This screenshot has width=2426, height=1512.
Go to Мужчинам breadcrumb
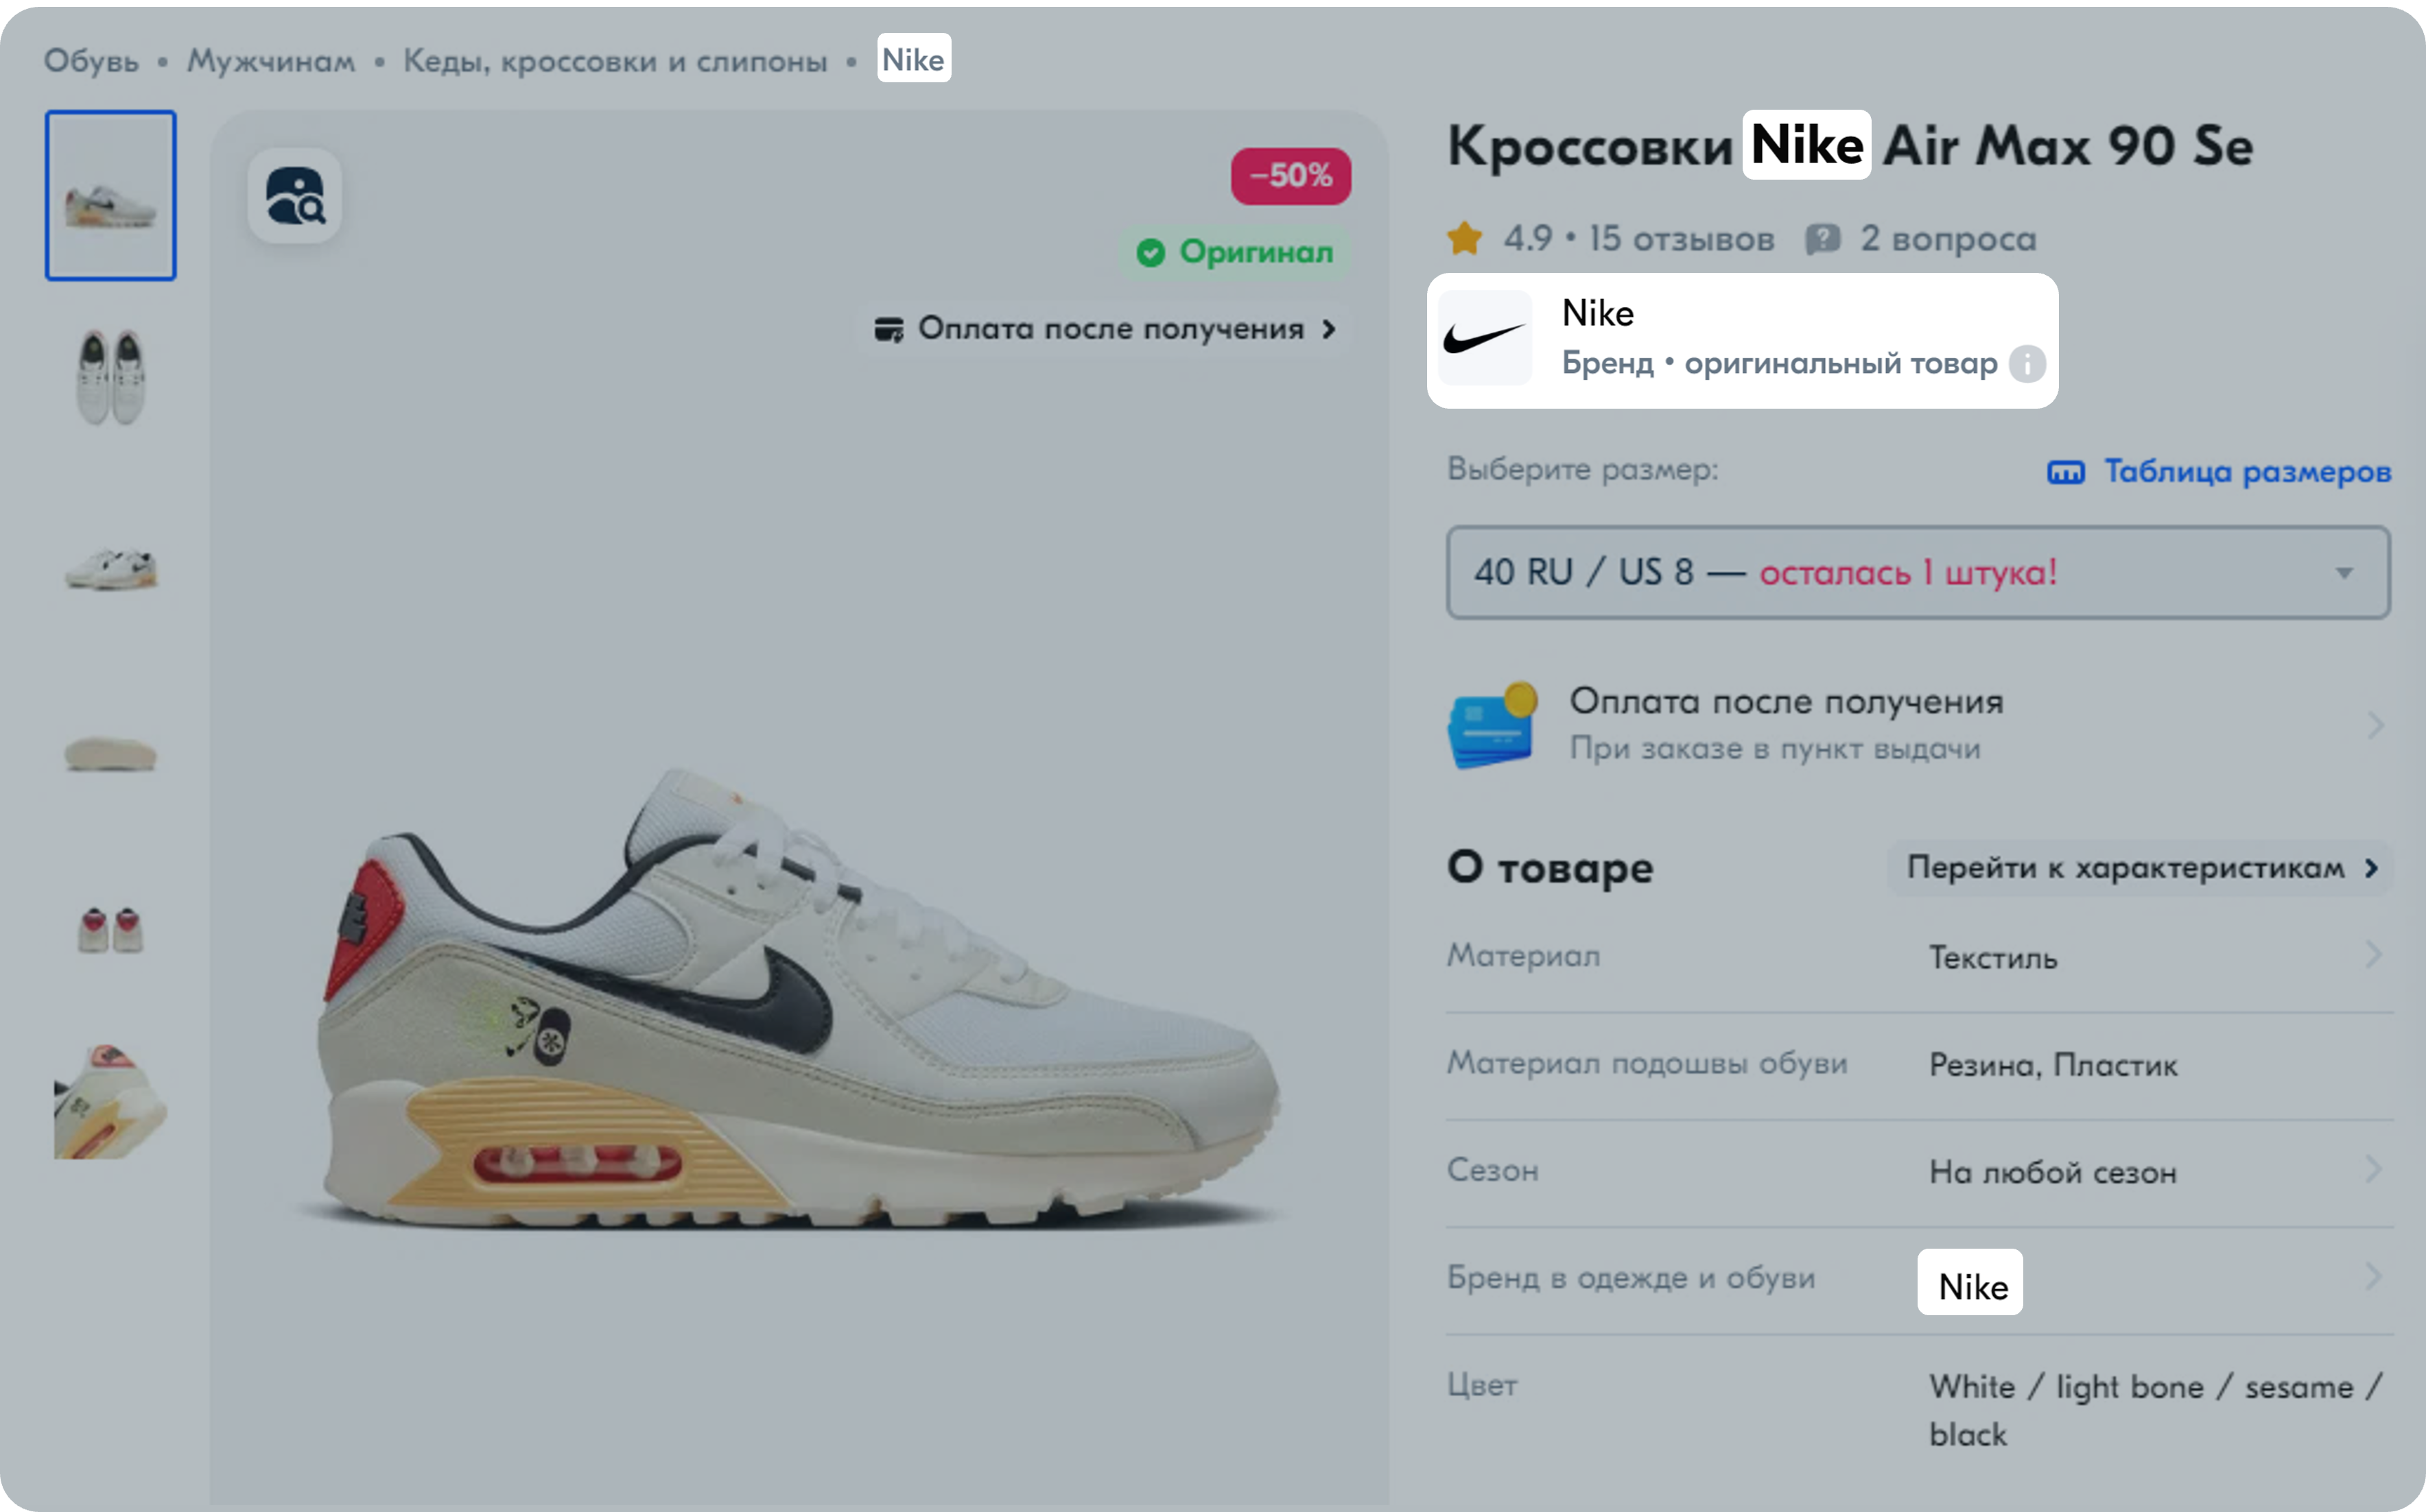(x=271, y=60)
